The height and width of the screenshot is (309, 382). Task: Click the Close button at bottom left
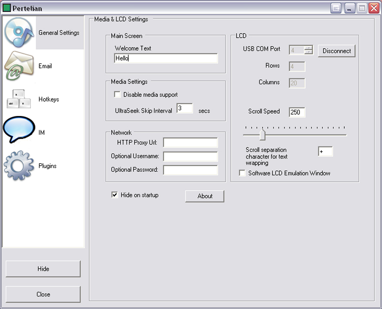coord(43,294)
